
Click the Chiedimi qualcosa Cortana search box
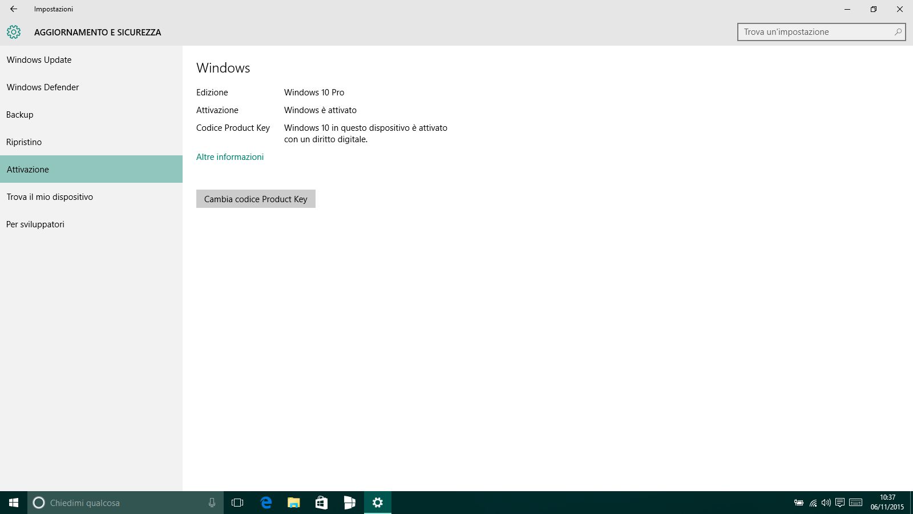(x=126, y=503)
